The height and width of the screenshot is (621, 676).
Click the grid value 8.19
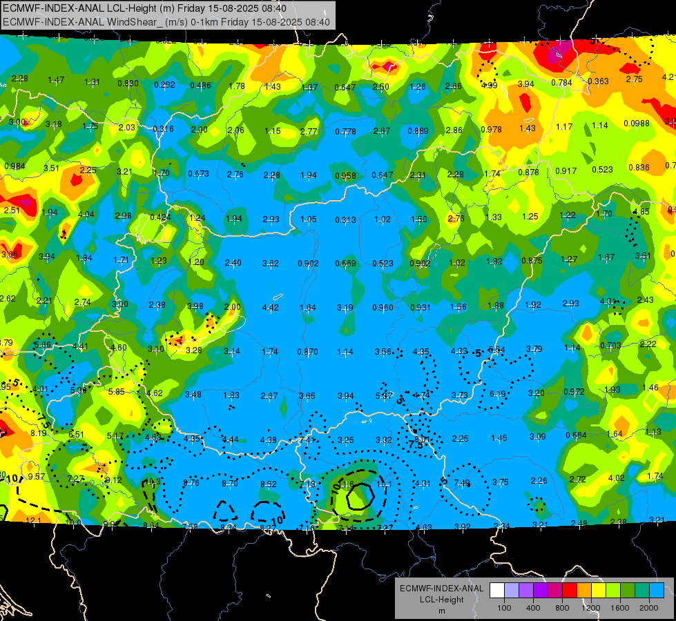tap(39, 433)
